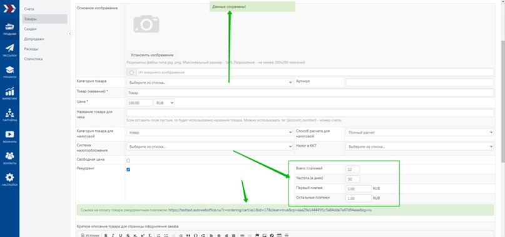The height and width of the screenshot is (237, 505).
Task: Click the Url внешнего изображения text field
Action: 315,73
